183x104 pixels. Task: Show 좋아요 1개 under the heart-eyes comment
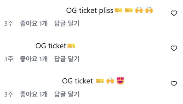click(x=34, y=94)
